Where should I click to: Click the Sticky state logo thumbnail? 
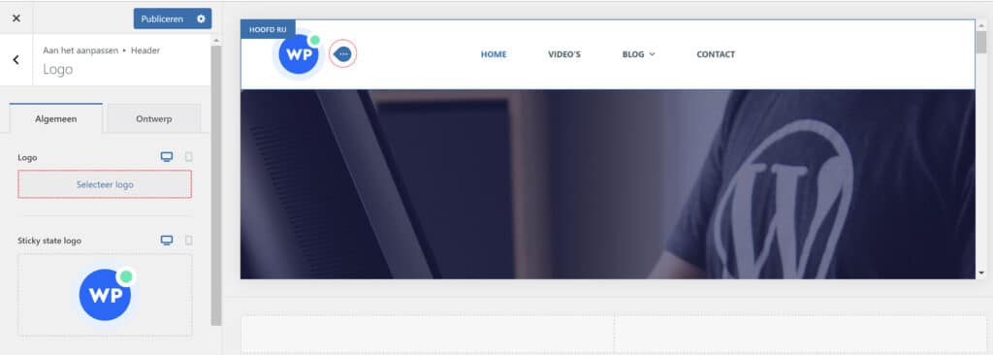105,294
